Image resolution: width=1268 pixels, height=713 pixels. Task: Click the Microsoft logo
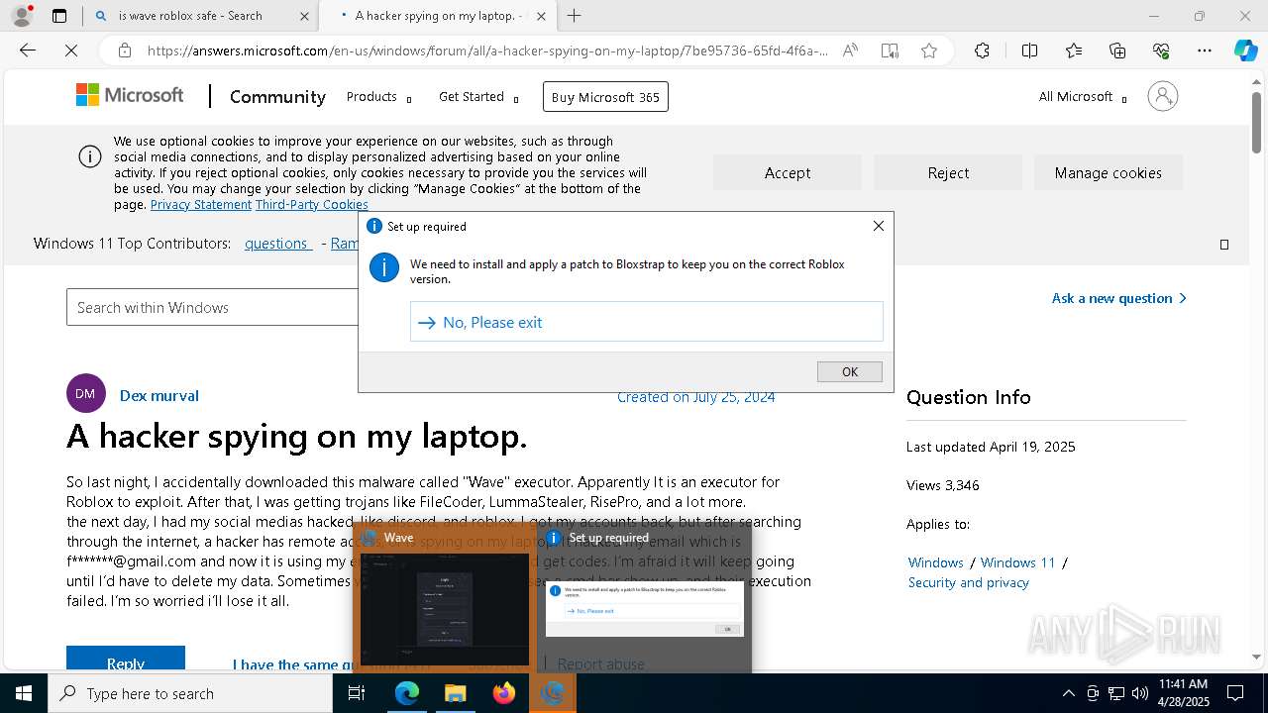coord(130,95)
